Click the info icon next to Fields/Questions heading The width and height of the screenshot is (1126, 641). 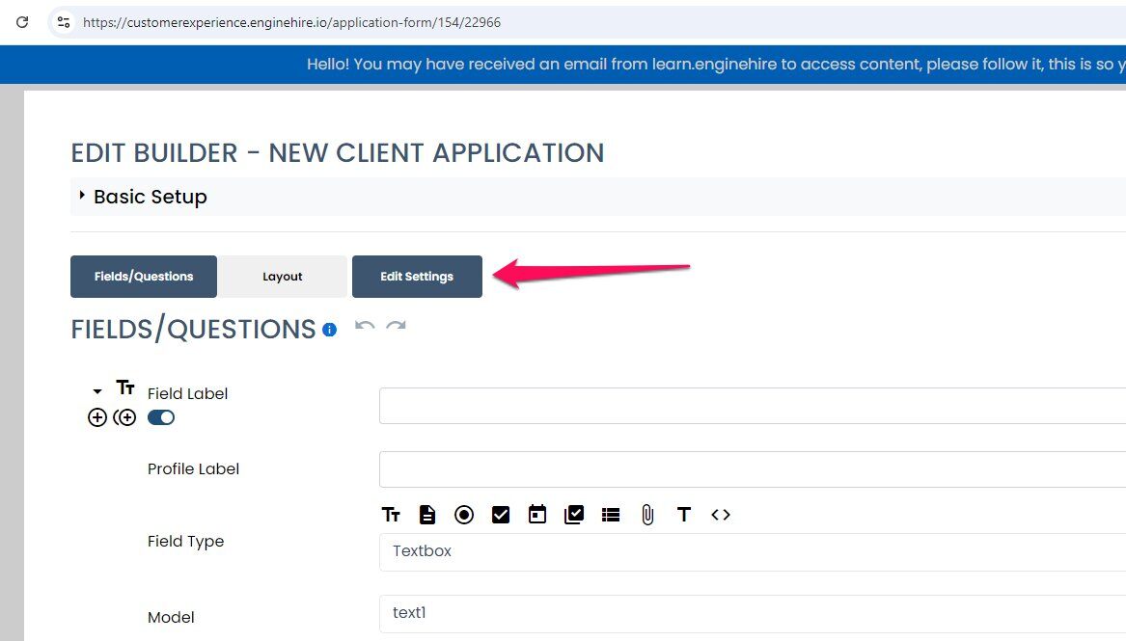(330, 330)
